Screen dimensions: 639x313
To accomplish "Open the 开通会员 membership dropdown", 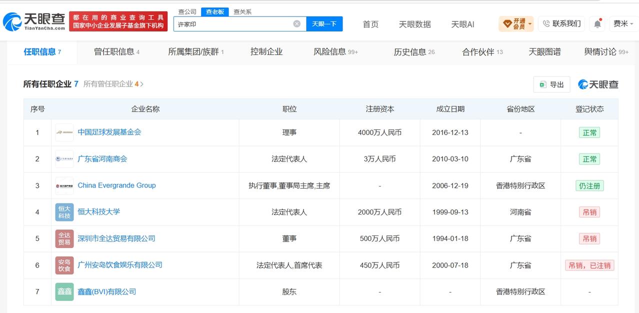I will pyautogui.click(x=516, y=23).
